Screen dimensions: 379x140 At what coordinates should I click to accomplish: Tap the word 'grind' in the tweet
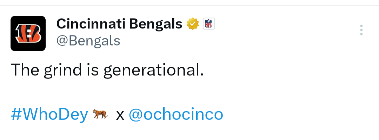point(63,71)
